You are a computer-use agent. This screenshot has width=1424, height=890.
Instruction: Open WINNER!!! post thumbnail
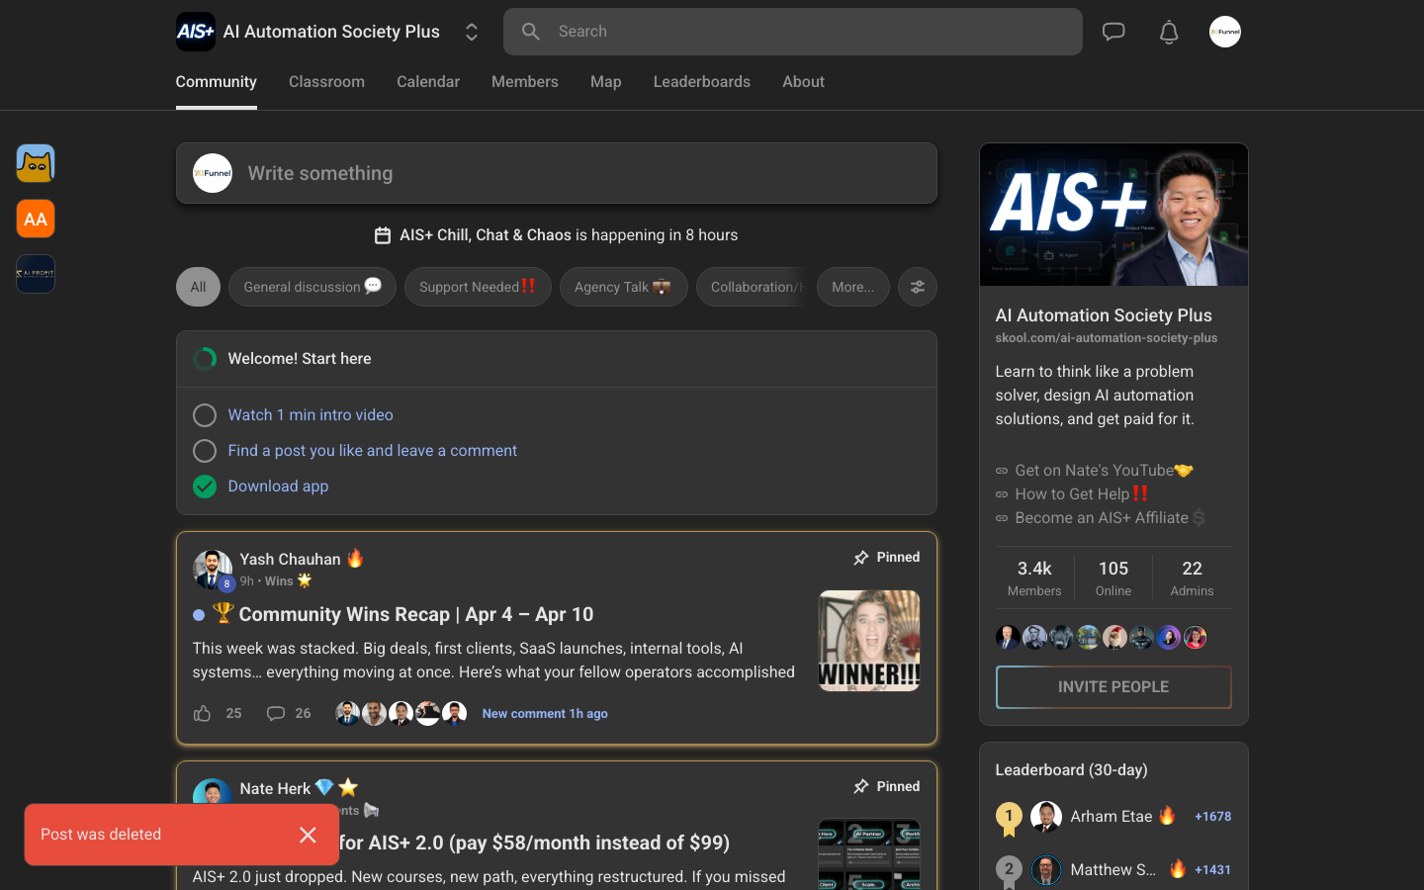coord(869,641)
